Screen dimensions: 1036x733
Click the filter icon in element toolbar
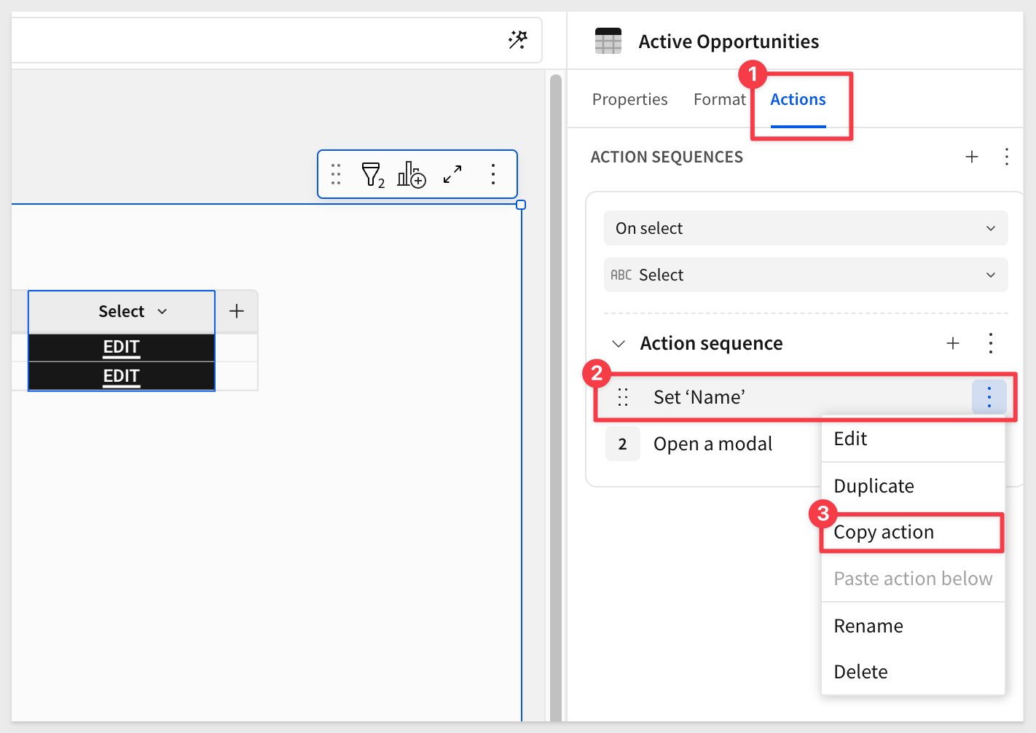click(x=372, y=175)
